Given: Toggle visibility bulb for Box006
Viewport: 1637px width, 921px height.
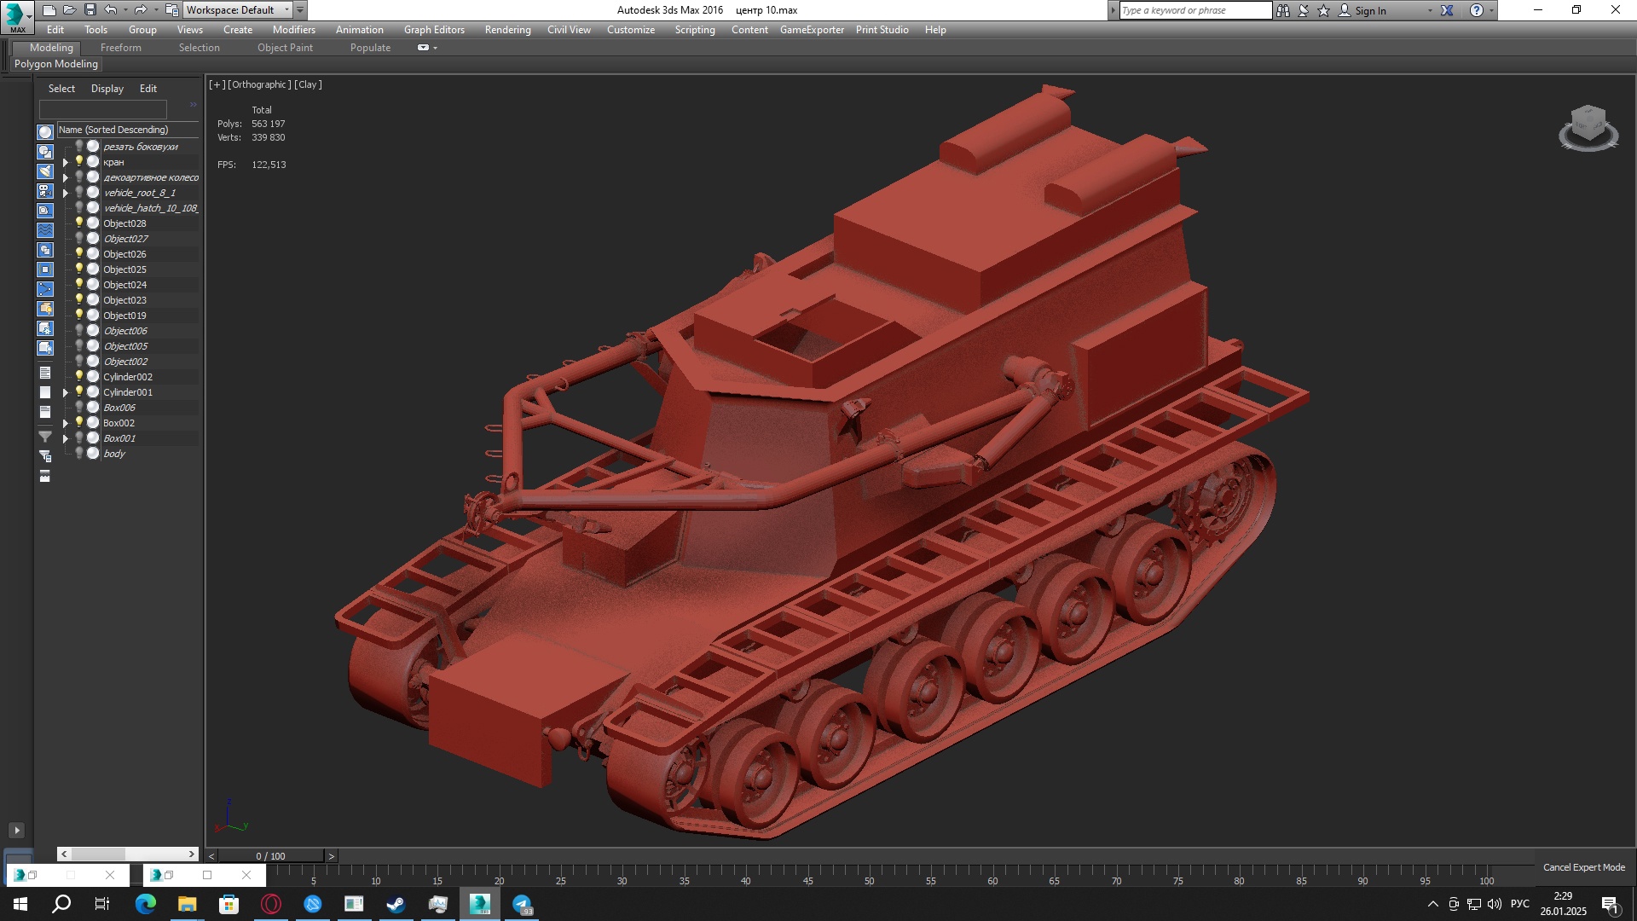Looking at the screenshot, I should (79, 407).
